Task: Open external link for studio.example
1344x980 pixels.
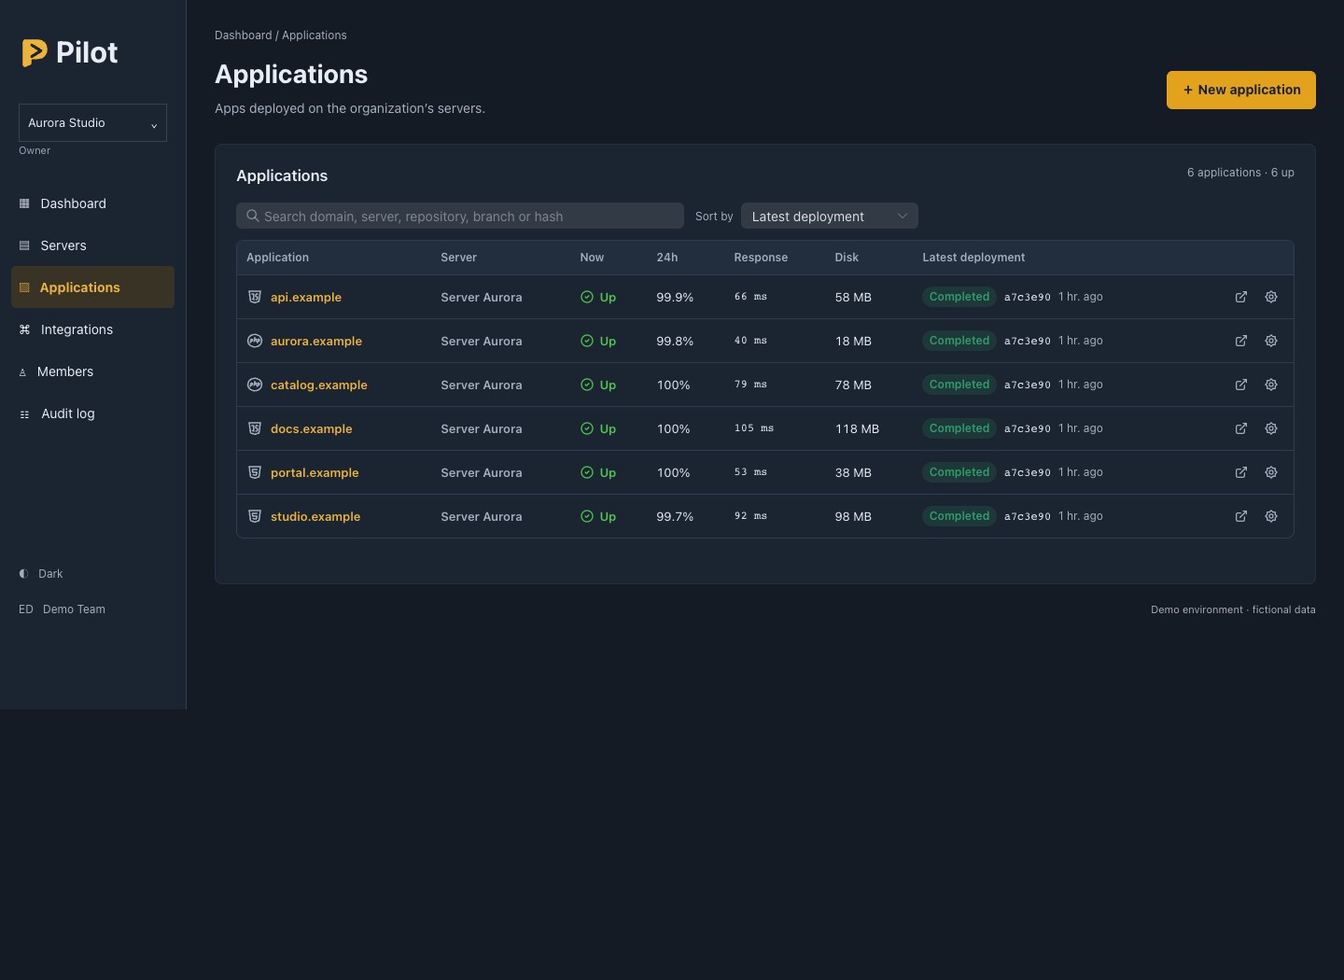Action: (1241, 516)
